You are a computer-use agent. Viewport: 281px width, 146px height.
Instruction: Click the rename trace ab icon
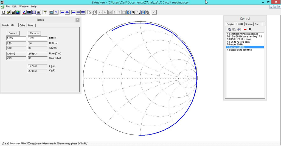[239, 29]
